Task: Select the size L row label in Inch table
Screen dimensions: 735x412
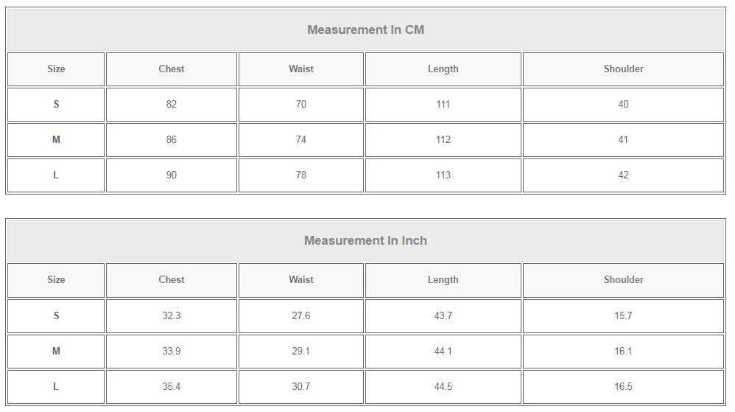Action: pos(56,387)
